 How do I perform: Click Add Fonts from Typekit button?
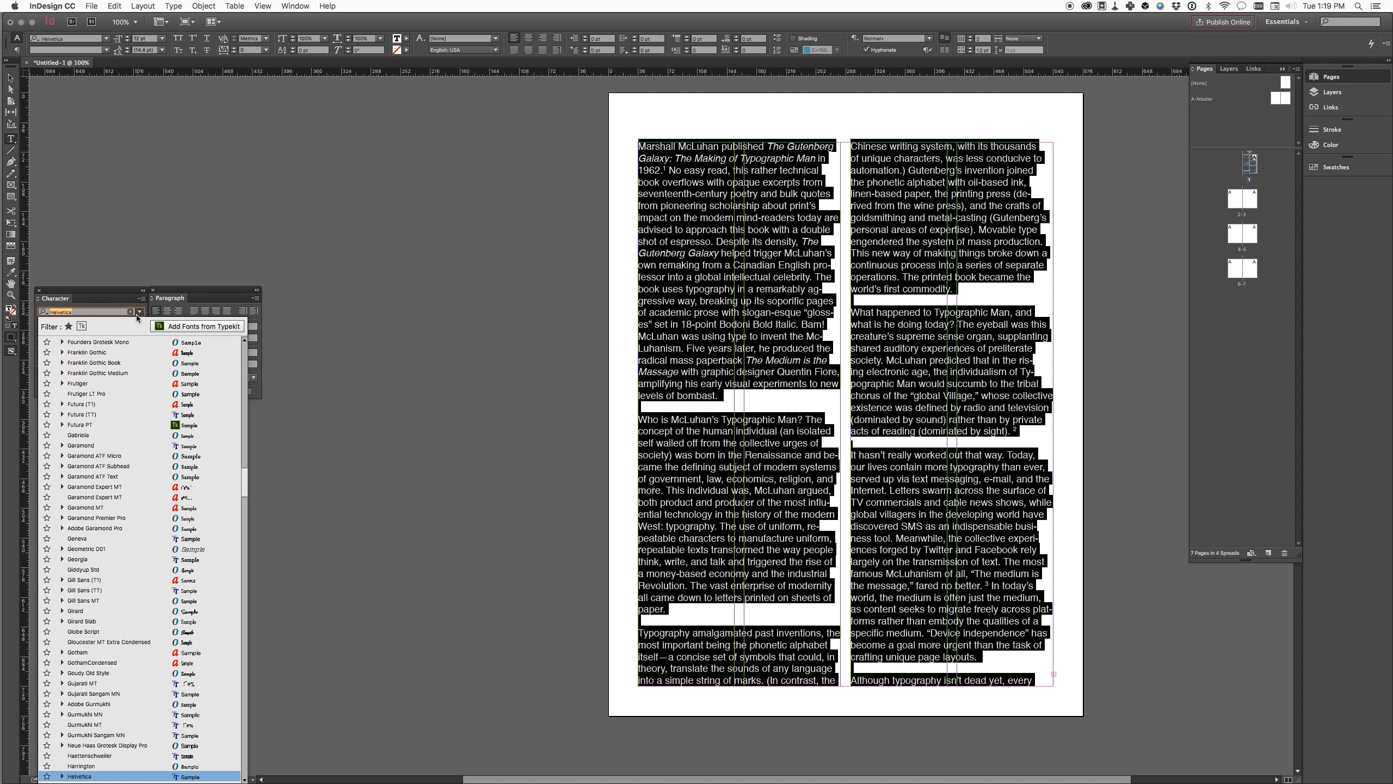(197, 326)
